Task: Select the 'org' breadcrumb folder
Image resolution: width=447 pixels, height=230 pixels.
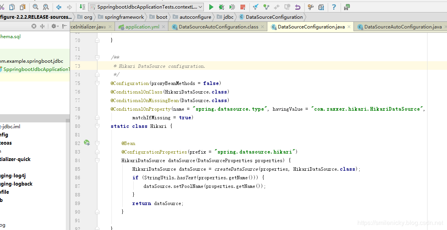Action: click(85, 17)
